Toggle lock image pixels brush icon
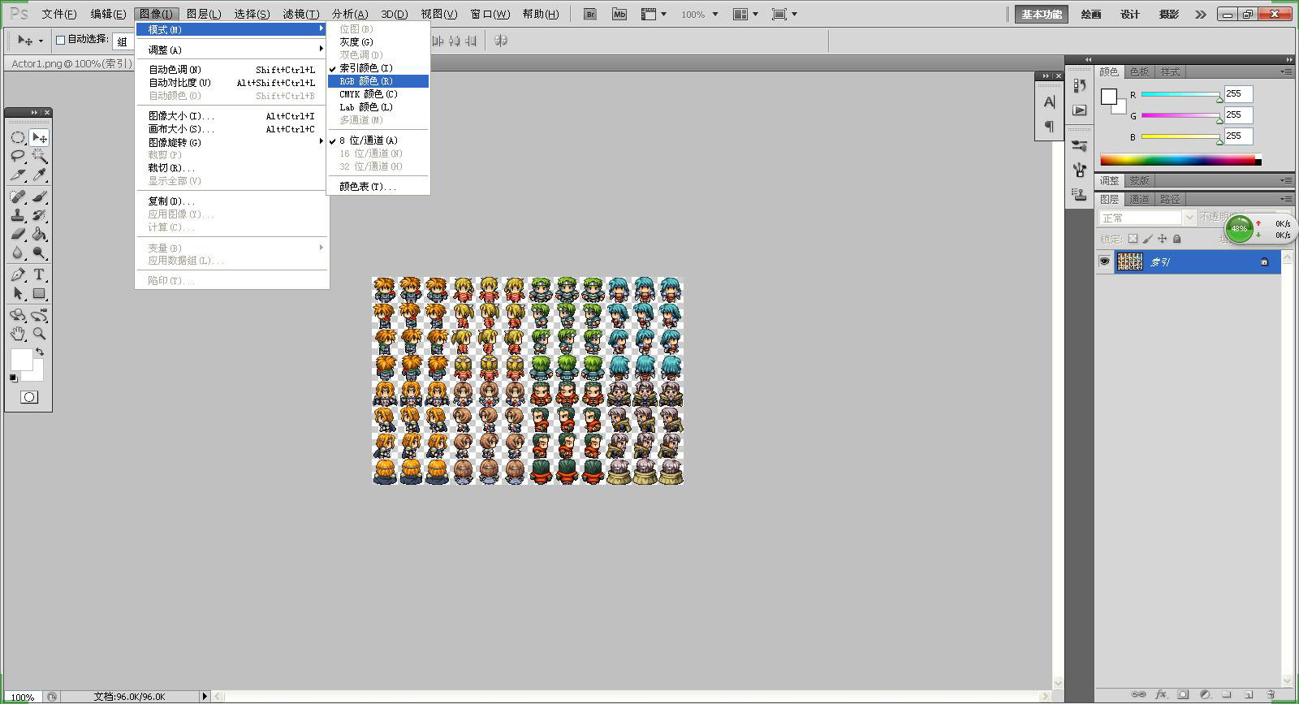 (1148, 239)
